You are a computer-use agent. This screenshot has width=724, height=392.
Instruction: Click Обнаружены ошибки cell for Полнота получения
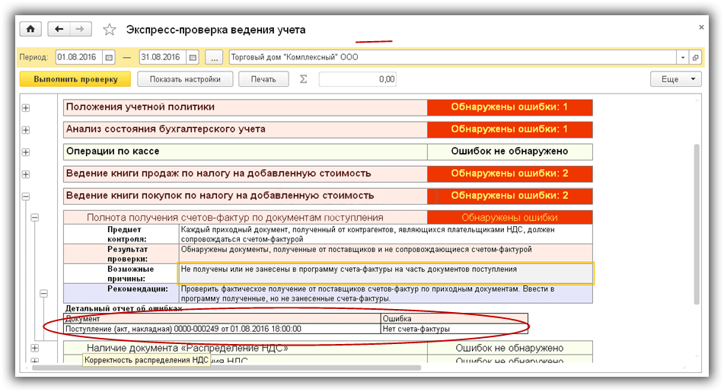pos(510,218)
